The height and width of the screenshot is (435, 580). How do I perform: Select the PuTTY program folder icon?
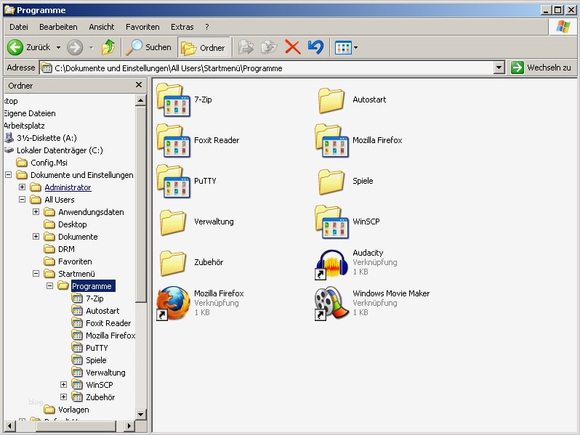[x=174, y=181]
